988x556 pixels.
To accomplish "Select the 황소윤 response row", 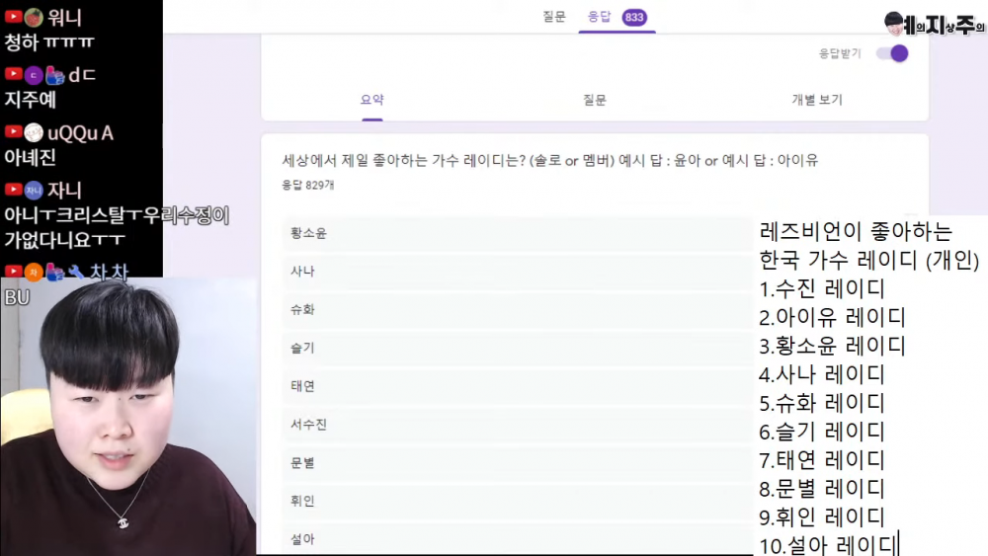I will click(517, 233).
